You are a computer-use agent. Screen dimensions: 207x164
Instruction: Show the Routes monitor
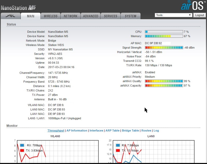(x=146, y=130)
